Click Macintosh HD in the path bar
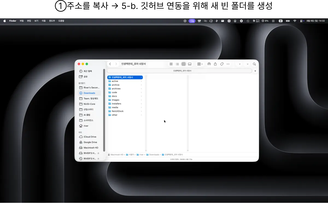This screenshot has width=328, height=203. coord(116,155)
